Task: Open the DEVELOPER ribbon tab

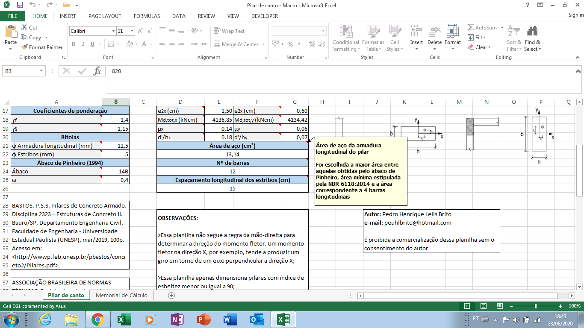Action: click(x=265, y=16)
